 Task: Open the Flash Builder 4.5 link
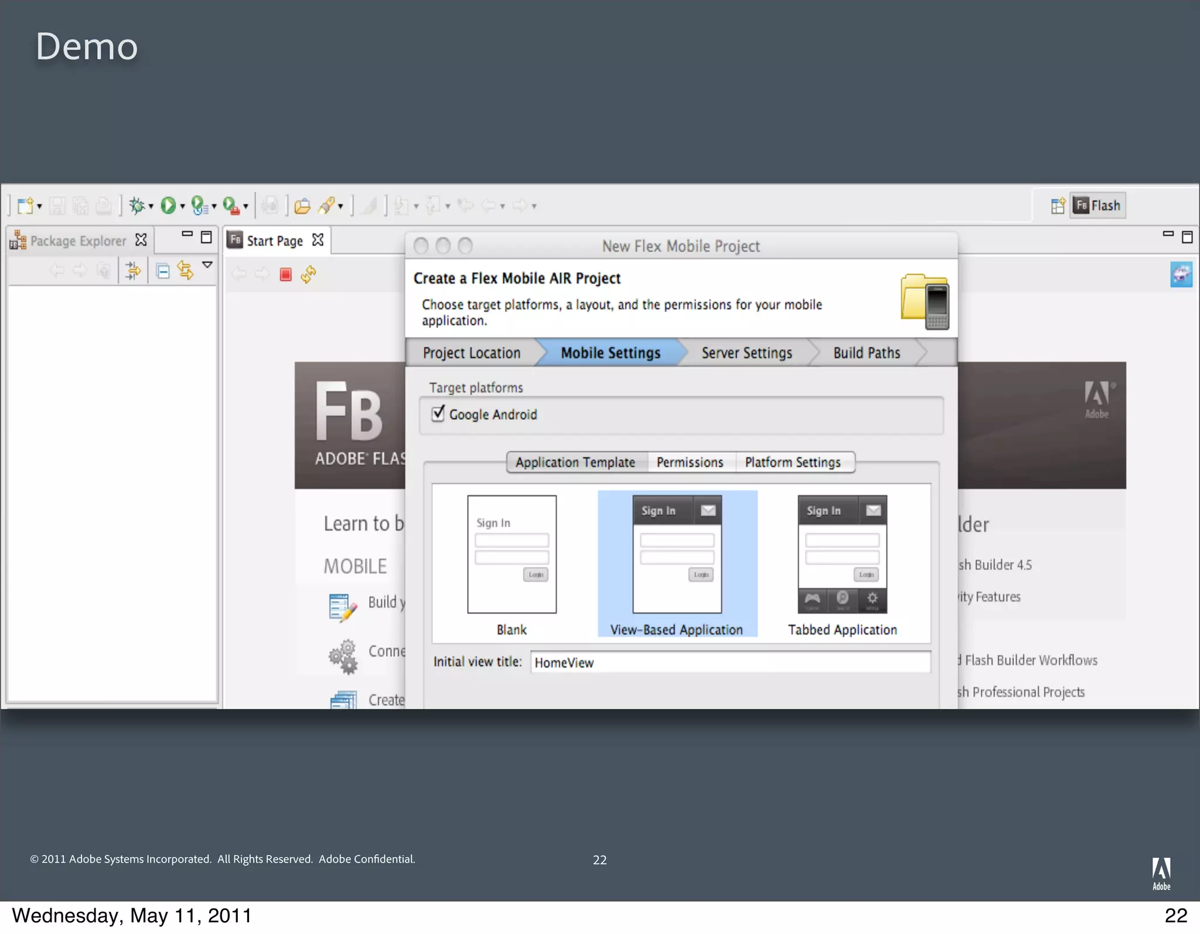[x=995, y=565]
